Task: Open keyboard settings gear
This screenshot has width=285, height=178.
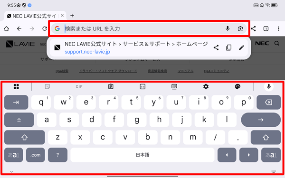Action: pyautogui.click(x=206, y=87)
